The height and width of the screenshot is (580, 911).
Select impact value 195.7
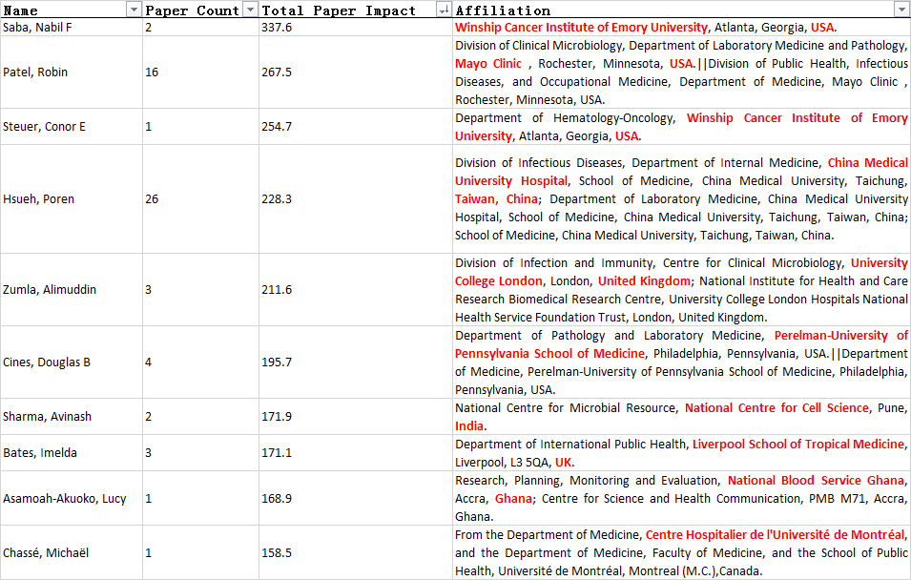click(x=356, y=362)
